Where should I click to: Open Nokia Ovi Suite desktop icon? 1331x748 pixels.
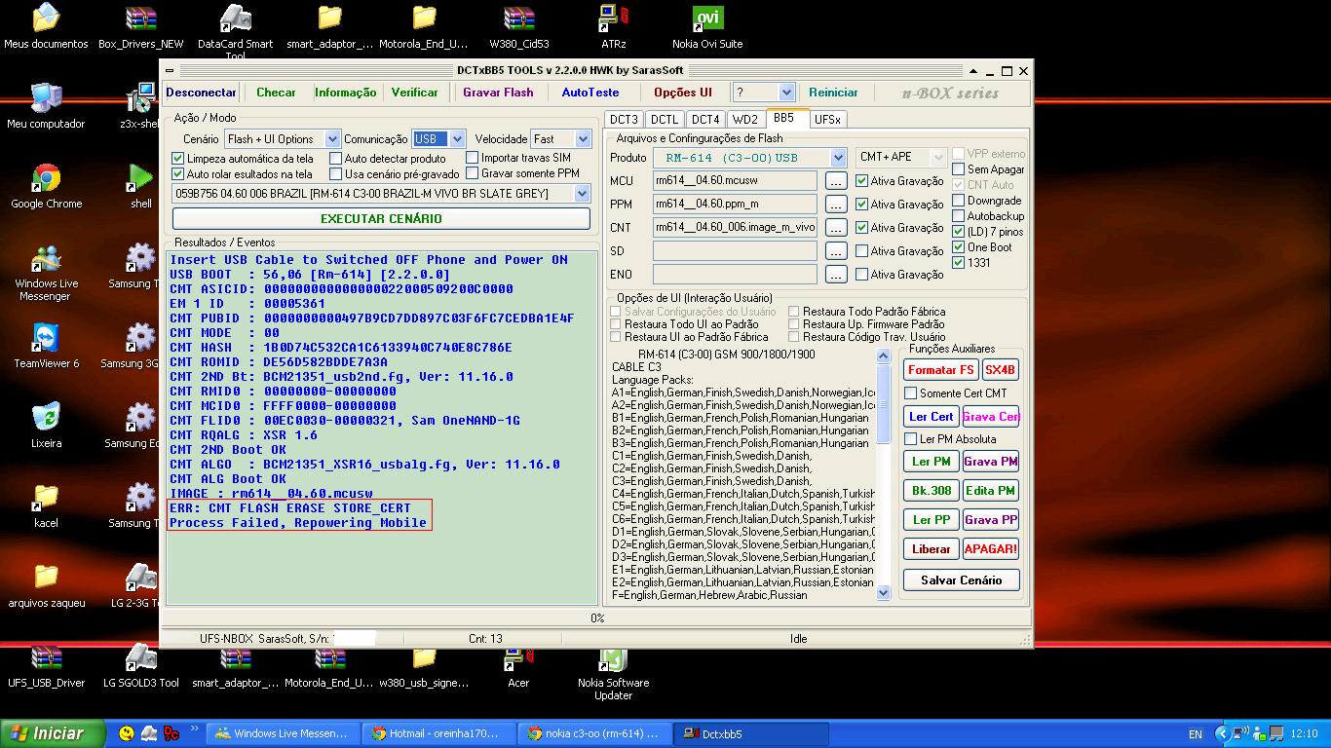click(x=707, y=26)
